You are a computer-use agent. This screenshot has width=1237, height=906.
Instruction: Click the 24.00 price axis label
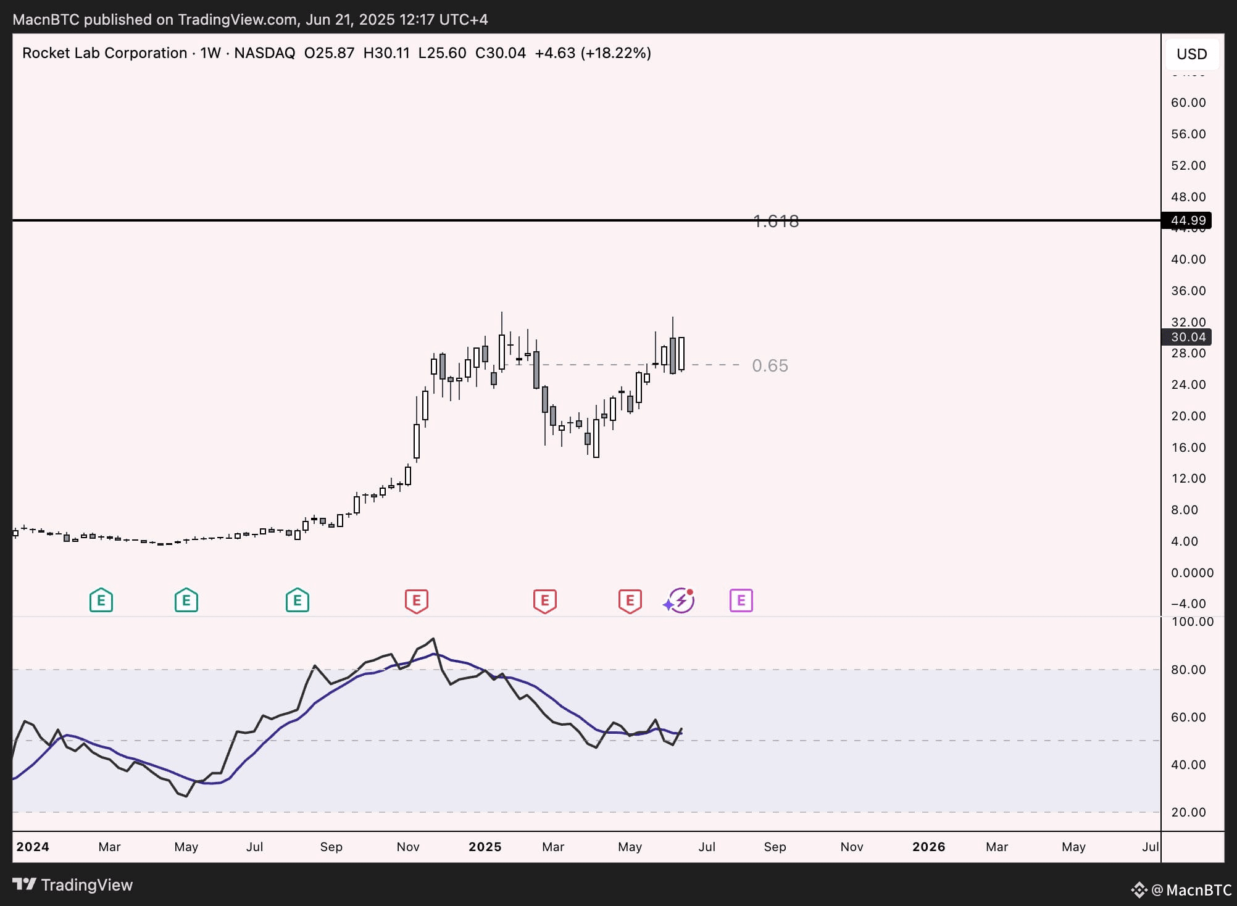pyautogui.click(x=1189, y=384)
